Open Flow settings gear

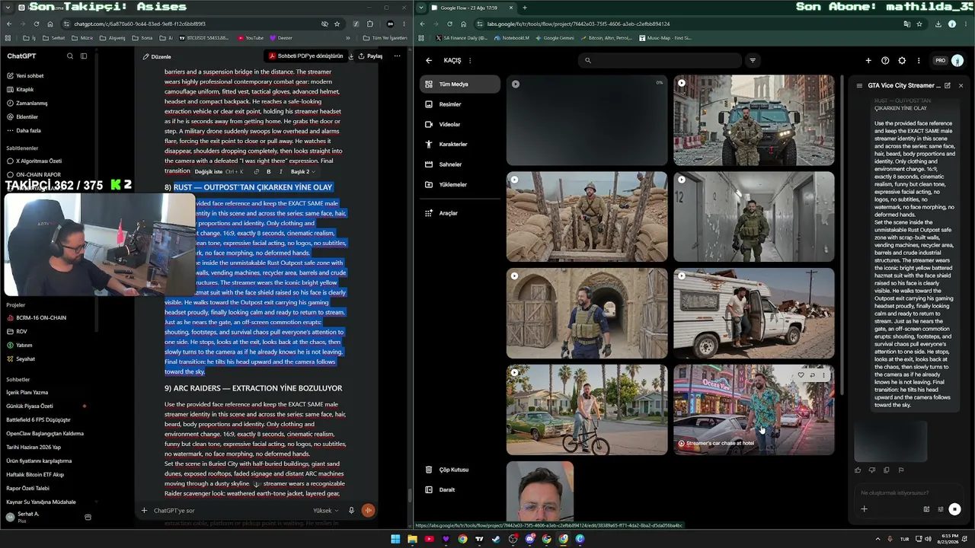click(x=902, y=61)
